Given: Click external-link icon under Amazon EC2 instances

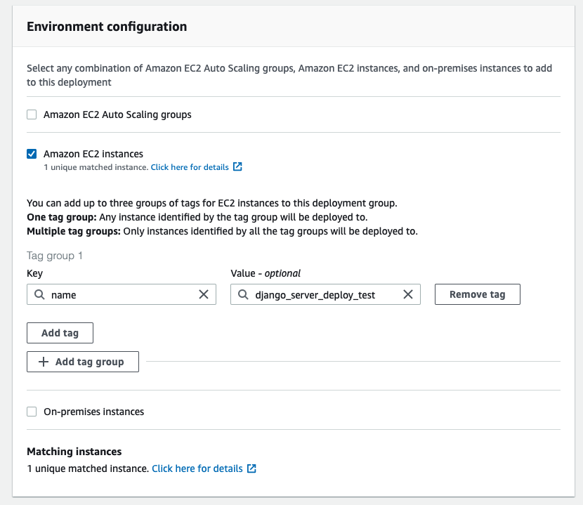Looking at the screenshot, I should point(237,166).
